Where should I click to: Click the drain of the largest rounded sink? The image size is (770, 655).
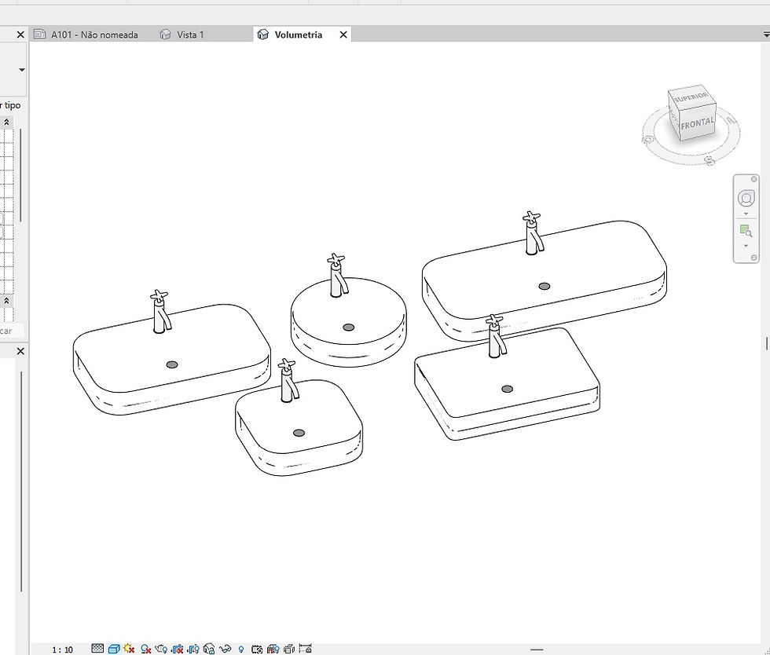pos(544,286)
